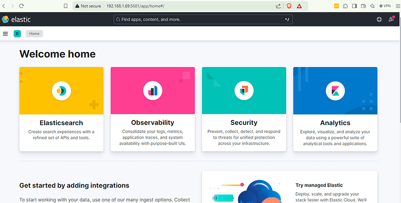Go forward with browser forward arrow

click(12, 6)
